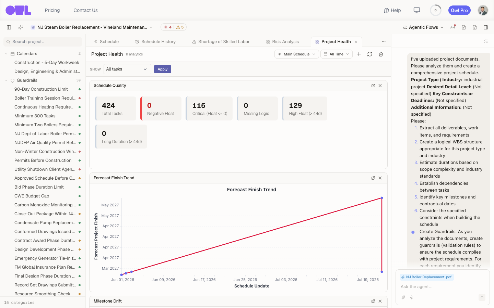Open the Main Schedule dropdown

coord(296,54)
